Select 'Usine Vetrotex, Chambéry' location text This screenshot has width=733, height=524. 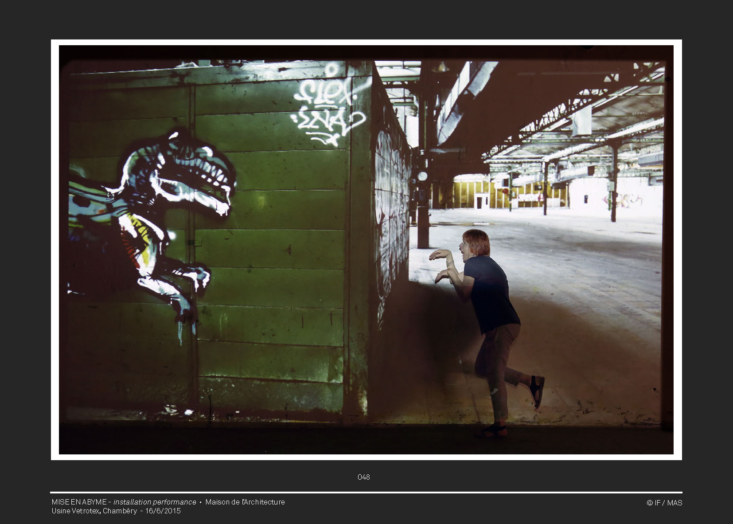point(94,511)
